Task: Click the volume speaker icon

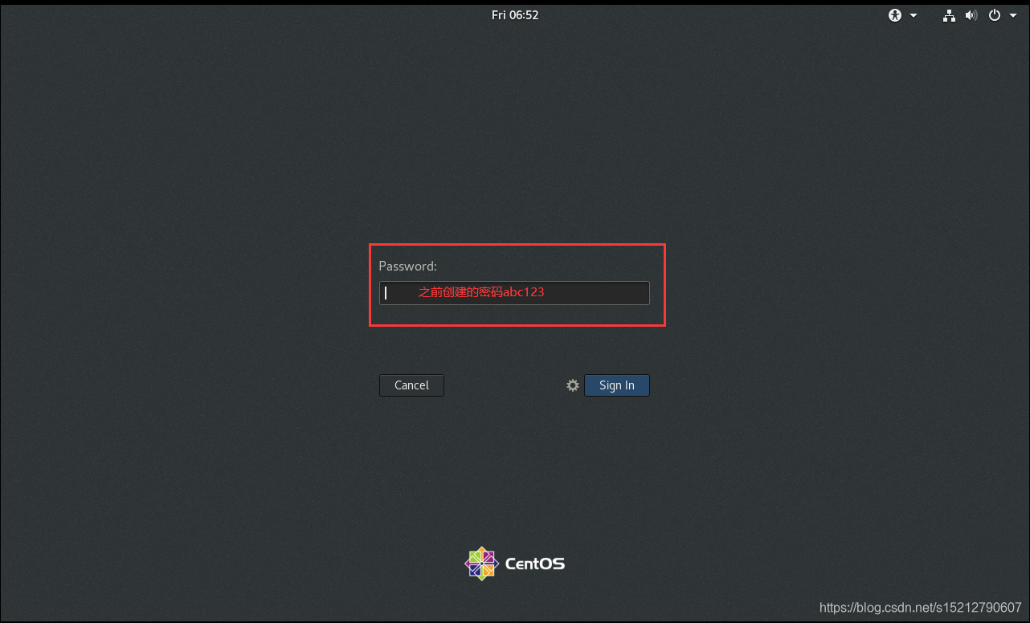Action: pos(971,15)
